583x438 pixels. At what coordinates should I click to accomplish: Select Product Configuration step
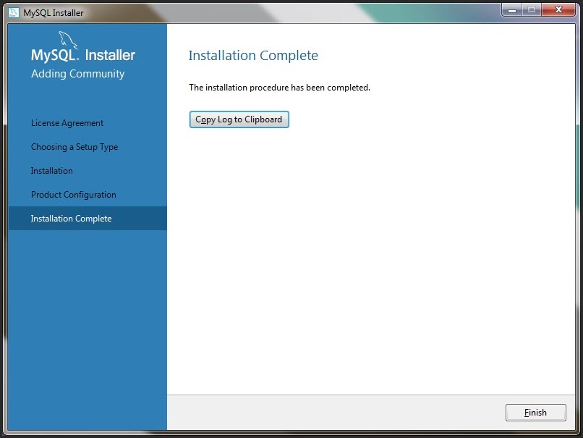(x=74, y=195)
